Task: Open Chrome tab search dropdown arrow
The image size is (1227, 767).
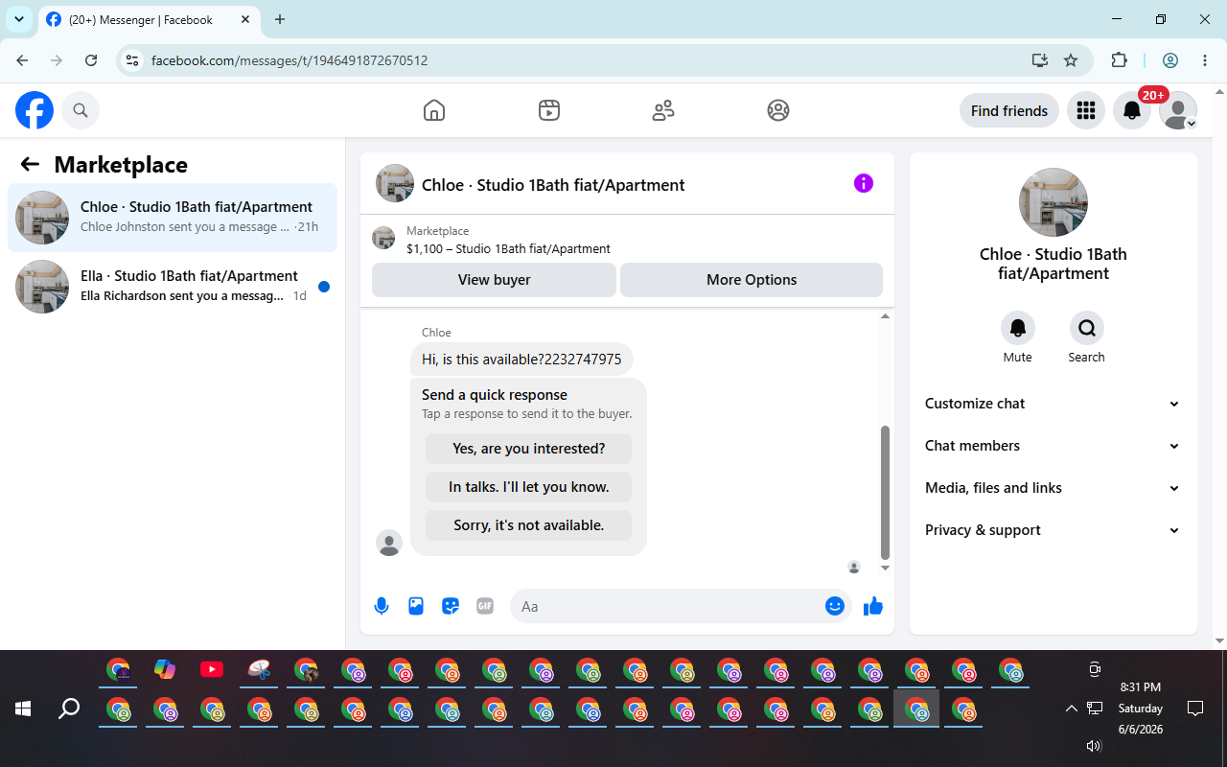Action: coord(19,19)
